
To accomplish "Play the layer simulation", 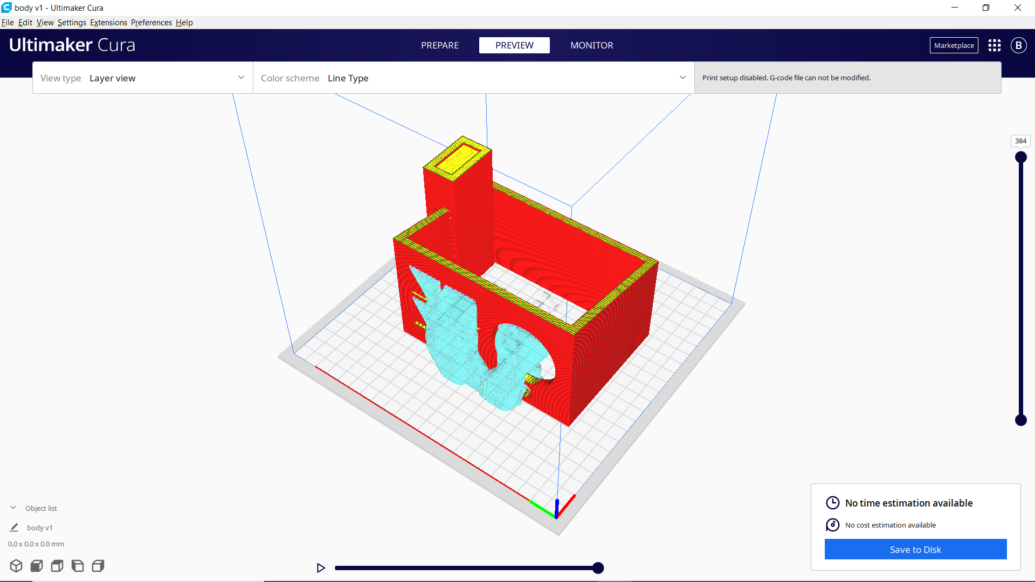I will [321, 568].
